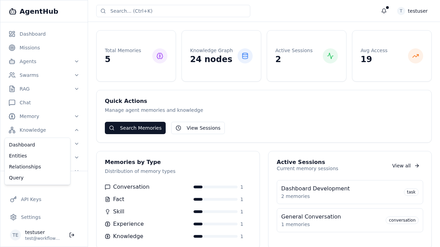Click the notification bell icon
This screenshot has width=440, height=247.
pyautogui.click(x=384, y=11)
